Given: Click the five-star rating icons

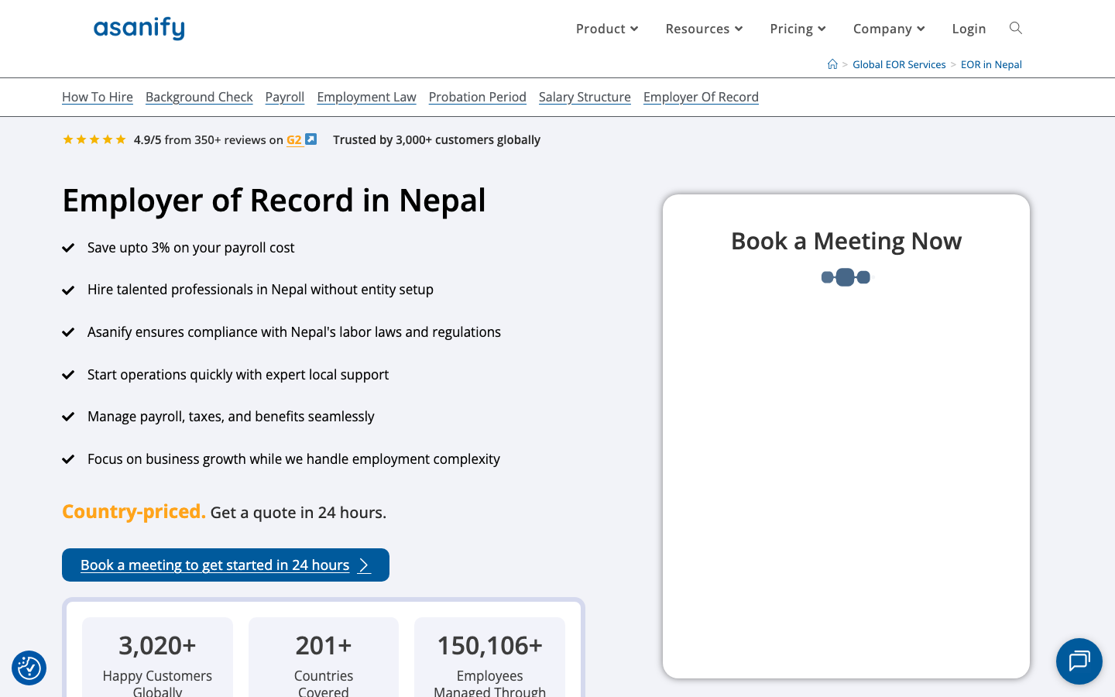Looking at the screenshot, I should tap(94, 139).
